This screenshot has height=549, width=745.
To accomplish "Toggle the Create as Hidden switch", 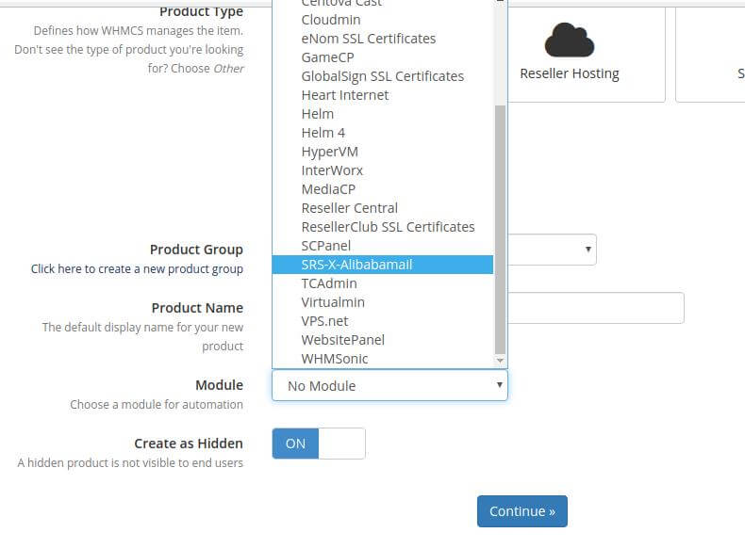I will 319,444.
